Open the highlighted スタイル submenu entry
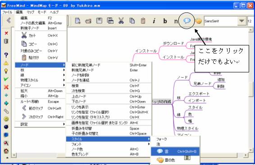The image size is (255, 165). 108,139
